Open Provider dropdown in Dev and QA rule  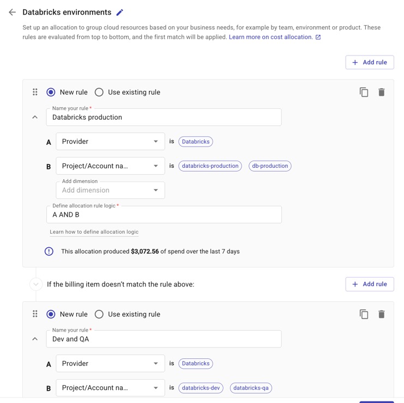pos(110,363)
